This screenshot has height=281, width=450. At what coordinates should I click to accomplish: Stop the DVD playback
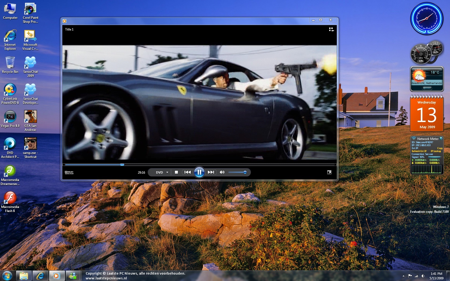click(176, 172)
